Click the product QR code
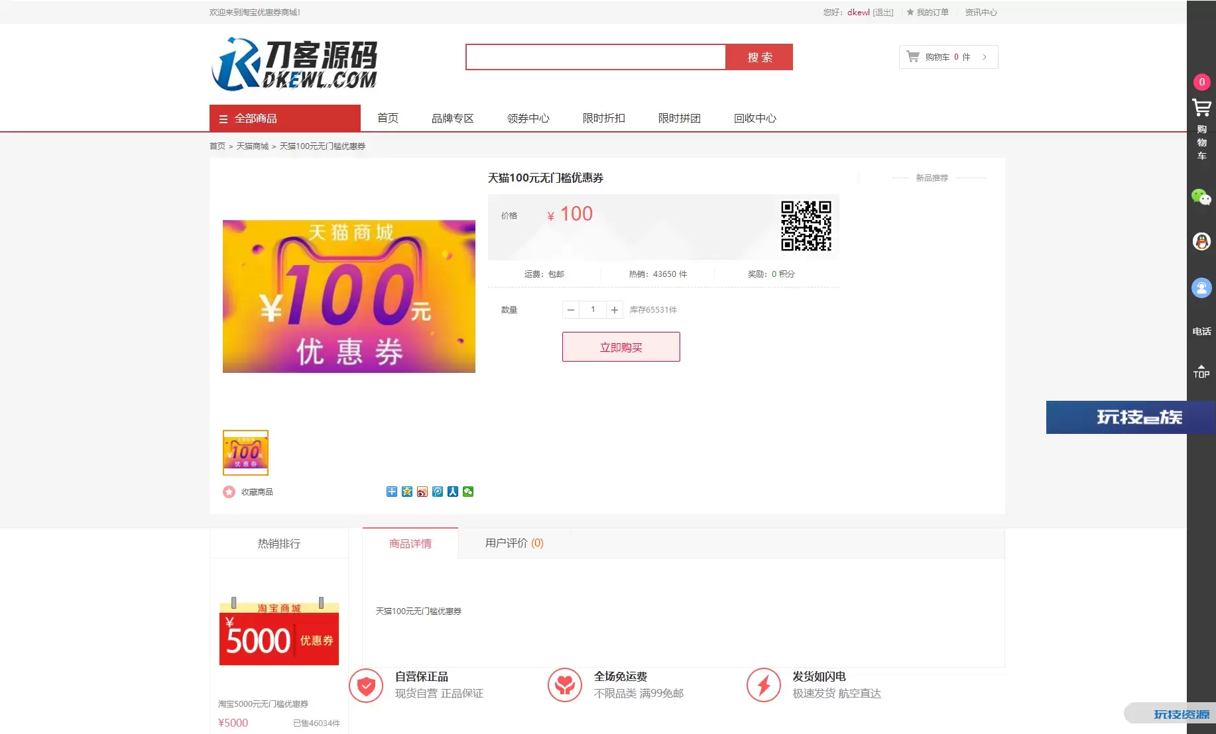 point(806,226)
